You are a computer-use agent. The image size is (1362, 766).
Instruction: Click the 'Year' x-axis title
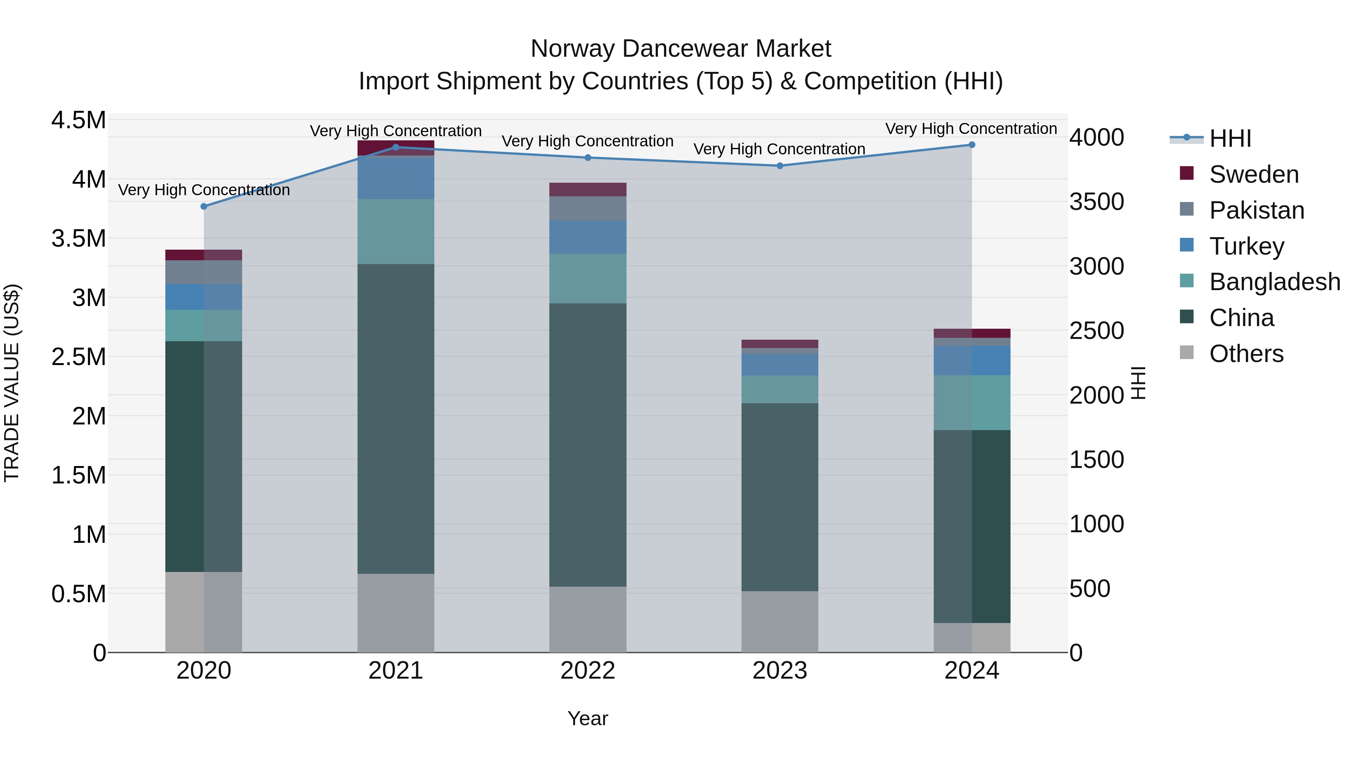(x=588, y=718)
